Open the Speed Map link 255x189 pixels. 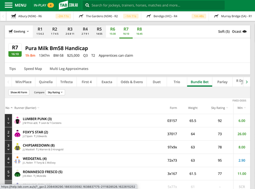[x=33, y=69]
